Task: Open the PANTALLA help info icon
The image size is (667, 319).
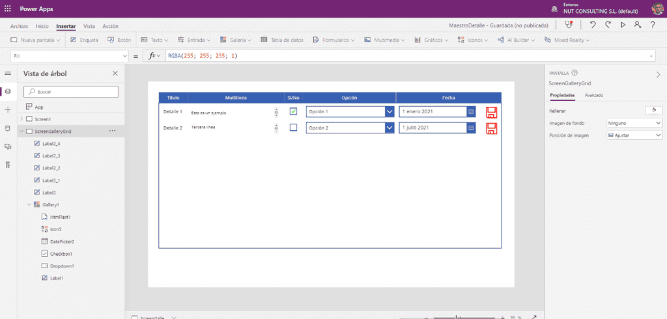Action: (x=575, y=73)
